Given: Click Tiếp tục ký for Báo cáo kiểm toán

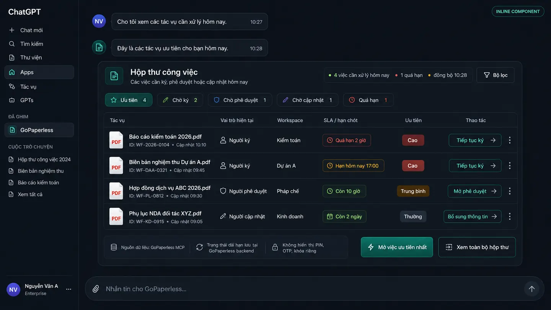Looking at the screenshot, I should pos(475,140).
